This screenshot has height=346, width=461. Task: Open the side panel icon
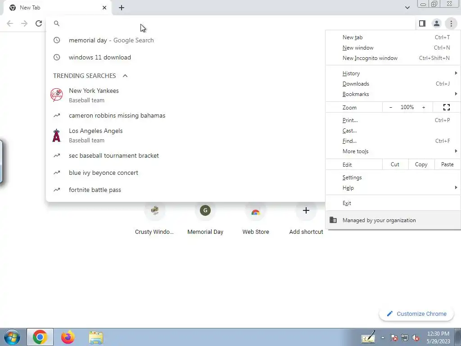(x=422, y=23)
